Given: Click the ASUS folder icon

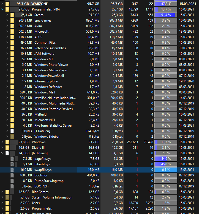Looking at the screenshot, I should coord(12,37).
